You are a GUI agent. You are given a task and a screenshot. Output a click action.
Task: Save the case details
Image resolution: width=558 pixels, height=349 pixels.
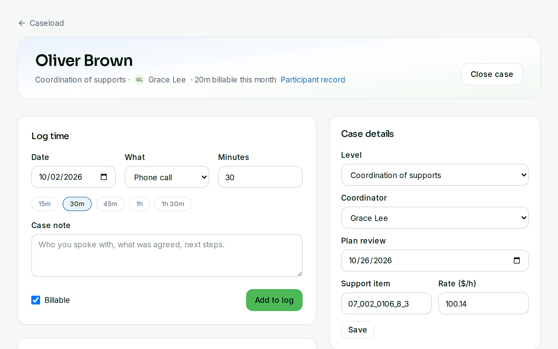[358, 330]
